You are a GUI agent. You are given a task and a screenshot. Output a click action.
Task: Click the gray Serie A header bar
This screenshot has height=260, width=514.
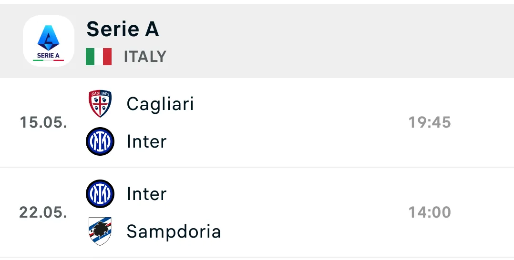click(334, 41)
